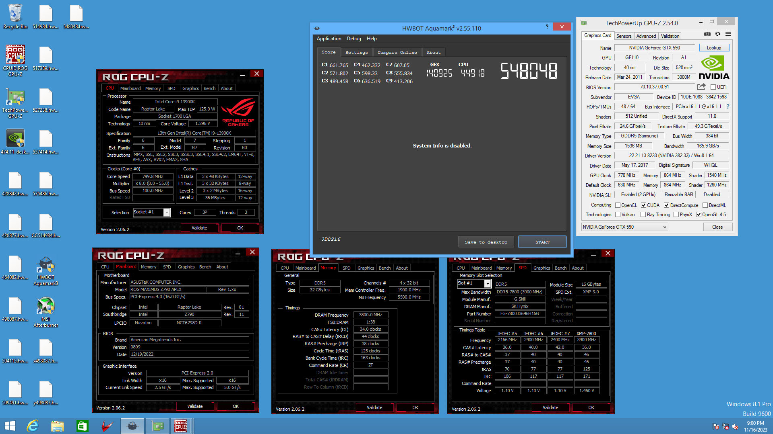This screenshot has height=434, width=773.
Task: Switch to the Sensors tab in GPU-Z
Action: click(624, 36)
